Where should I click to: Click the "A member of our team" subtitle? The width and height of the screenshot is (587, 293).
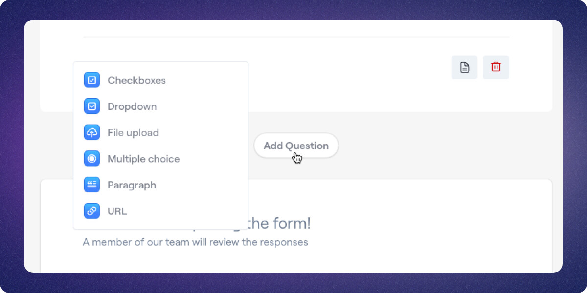click(x=195, y=242)
